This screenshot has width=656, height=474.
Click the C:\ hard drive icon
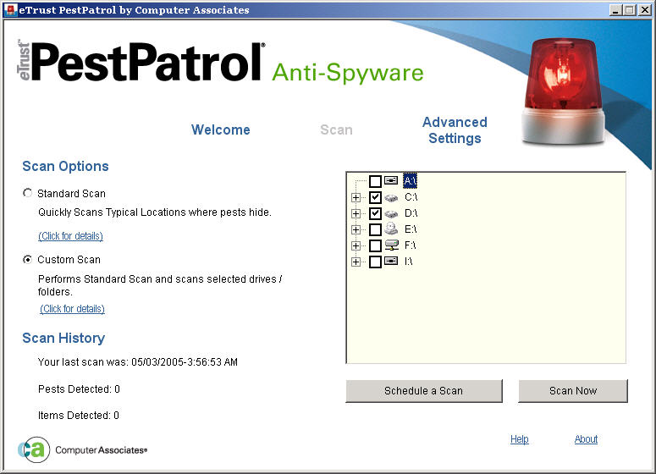click(391, 197)
